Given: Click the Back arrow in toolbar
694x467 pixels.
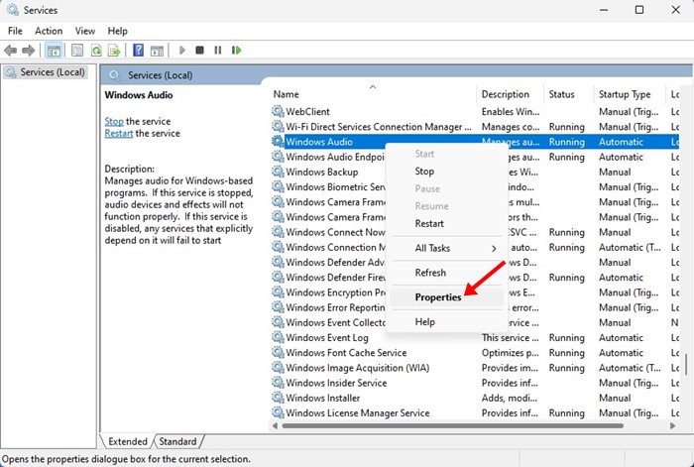Looking at the screenshot, I should coord(12,50).
